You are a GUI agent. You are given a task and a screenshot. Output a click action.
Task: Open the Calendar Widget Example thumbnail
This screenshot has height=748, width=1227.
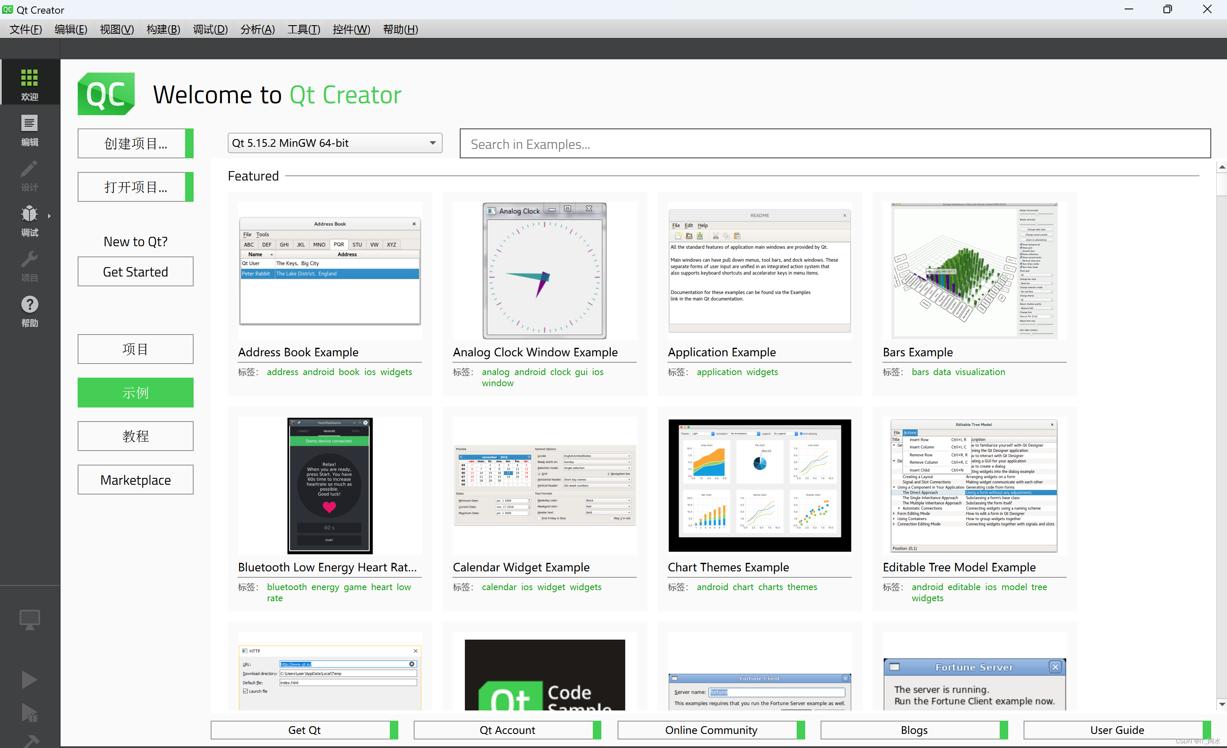pos(545,486)
